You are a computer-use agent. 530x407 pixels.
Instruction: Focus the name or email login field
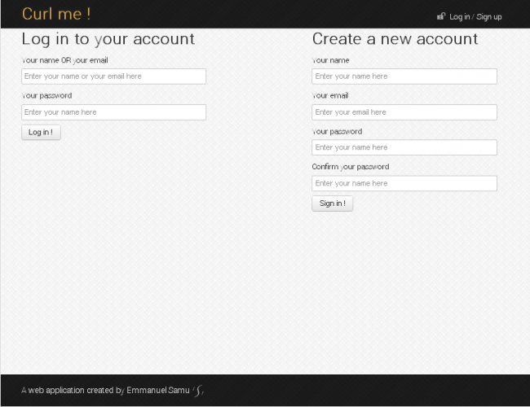[113, 77]
